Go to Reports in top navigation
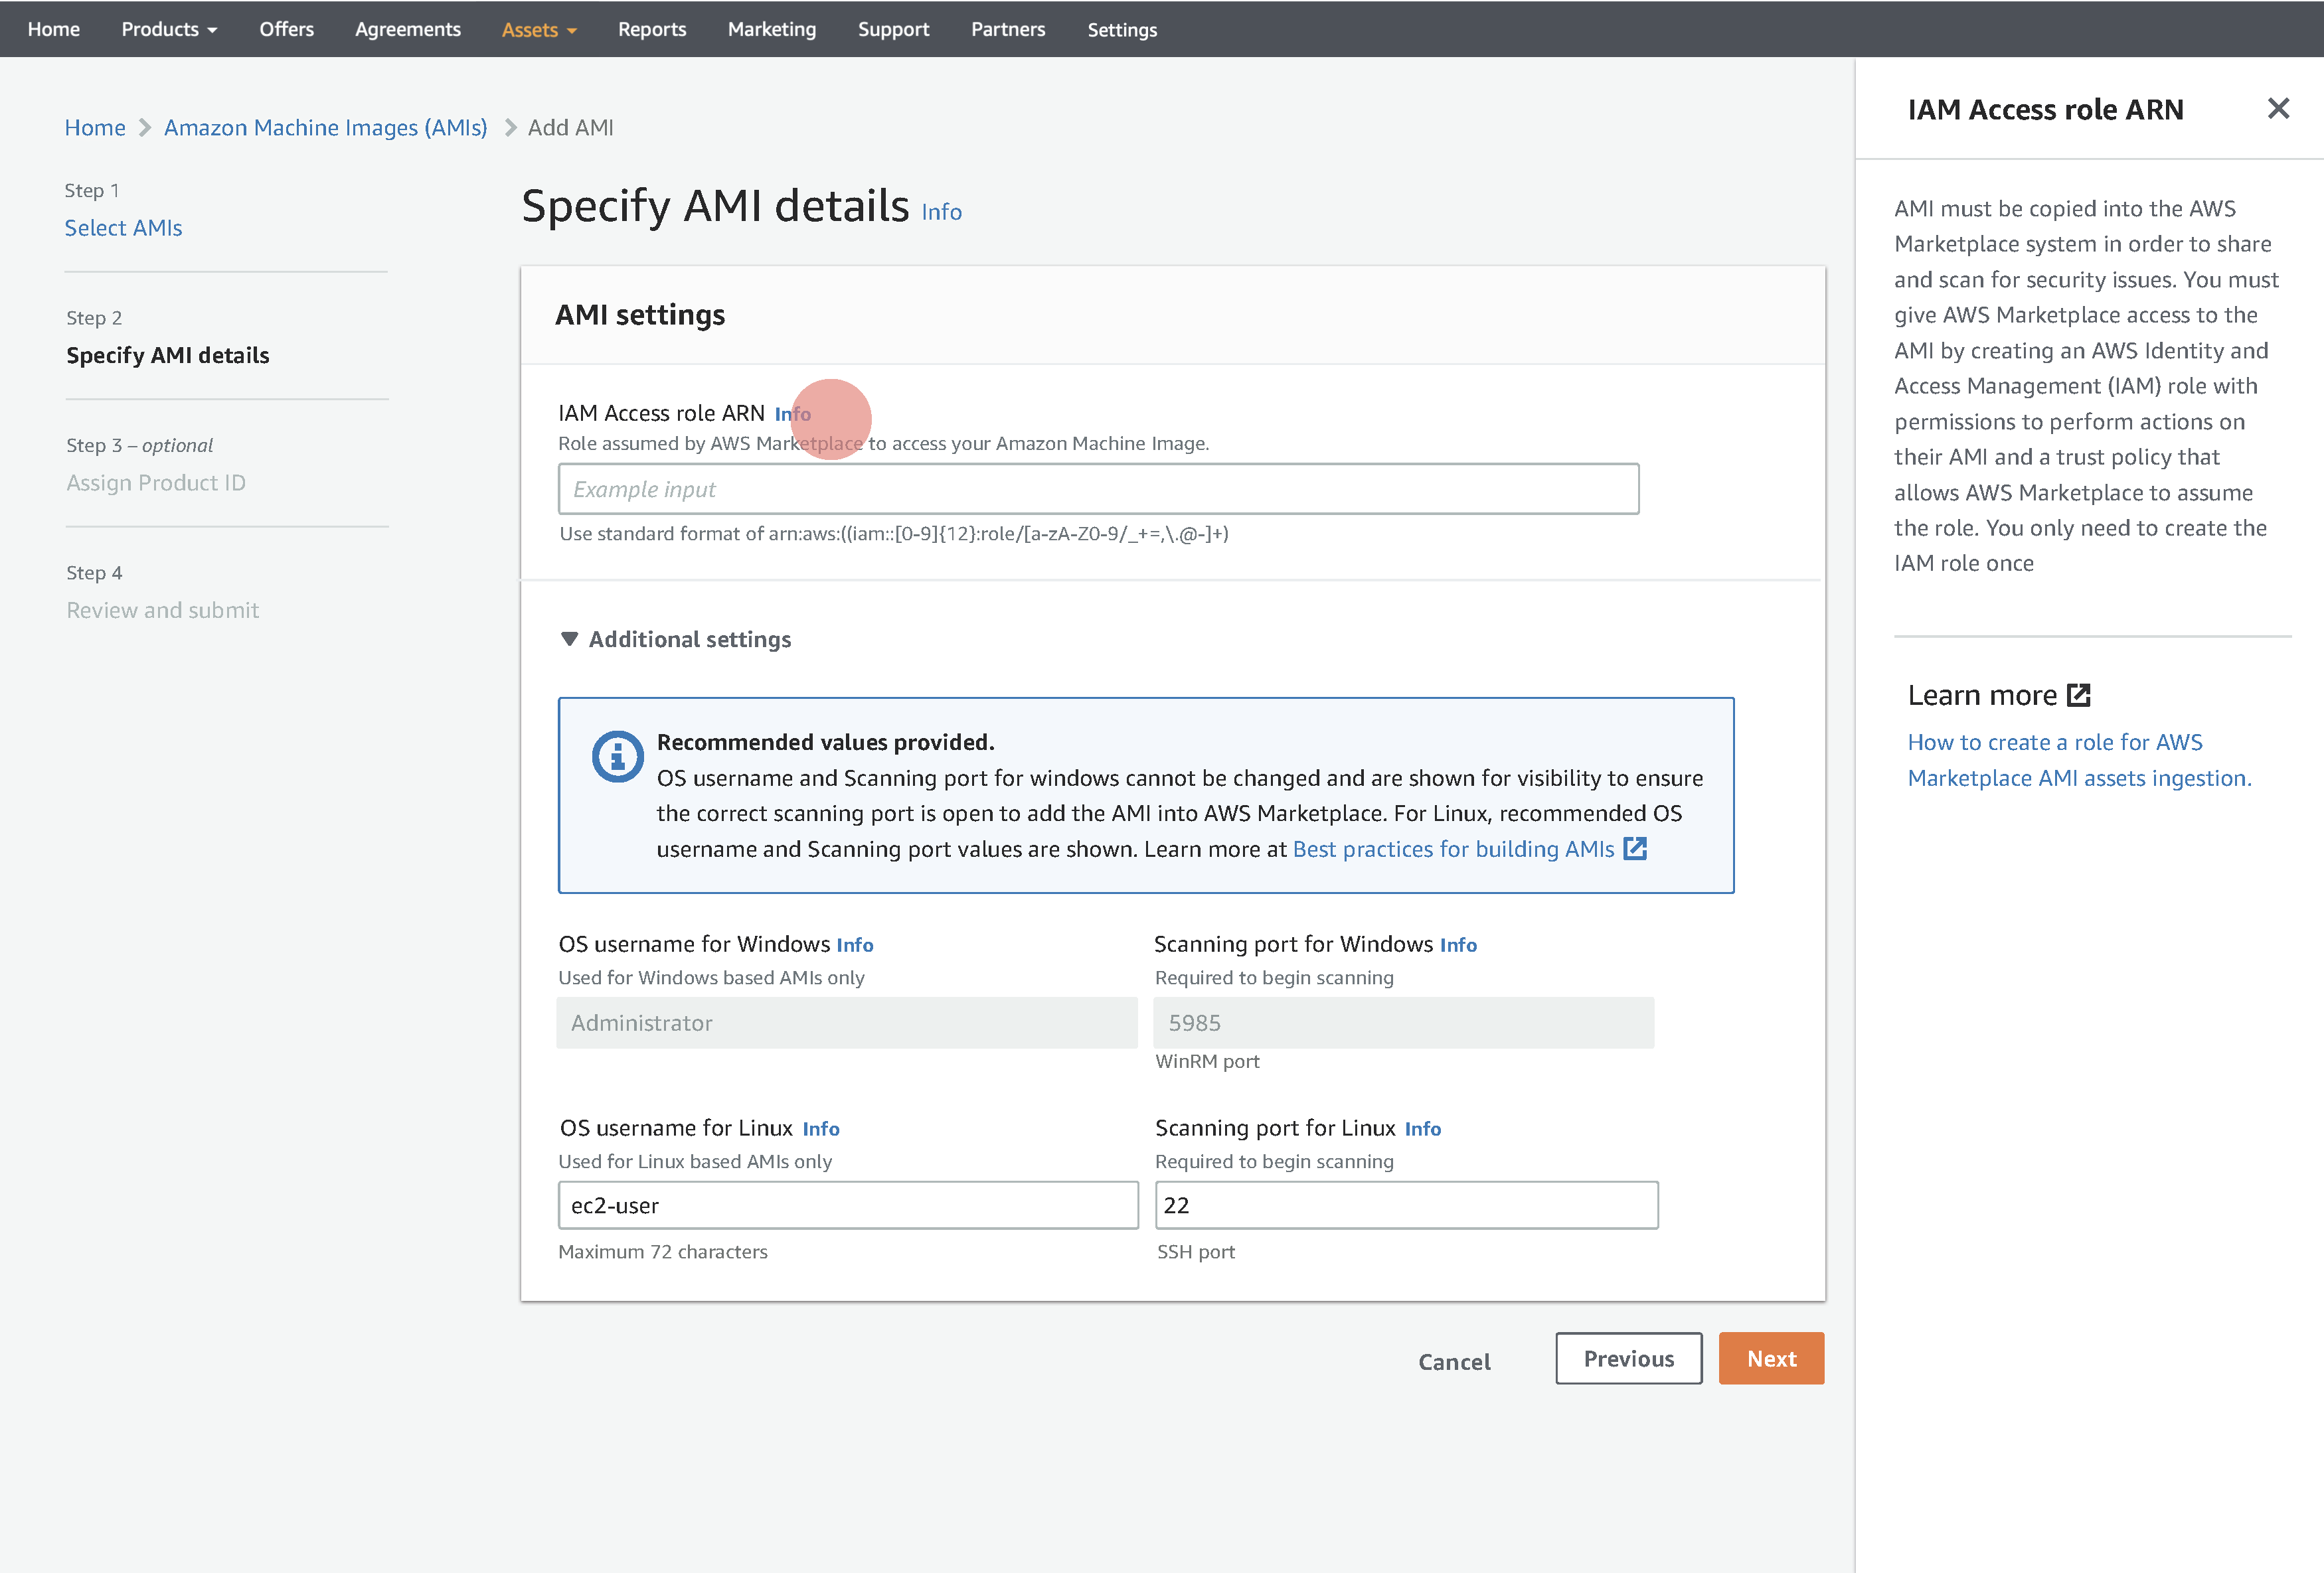This screenshot has width=2324, height=1573. (651, 29)
